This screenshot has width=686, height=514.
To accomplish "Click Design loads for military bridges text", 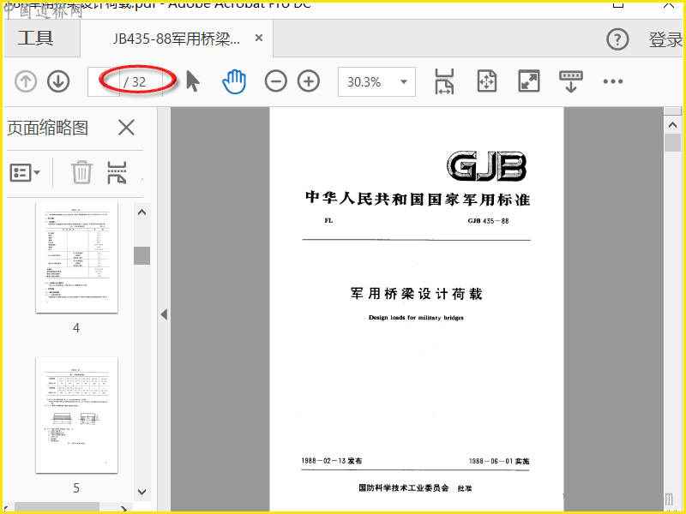I will pyautogui.click(x=416, y=318).
